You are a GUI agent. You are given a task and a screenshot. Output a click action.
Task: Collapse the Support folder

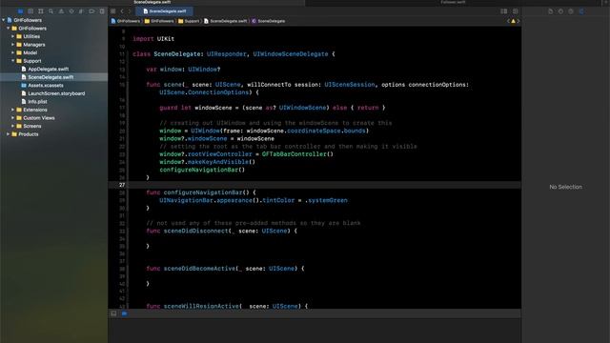pos(12,61)
